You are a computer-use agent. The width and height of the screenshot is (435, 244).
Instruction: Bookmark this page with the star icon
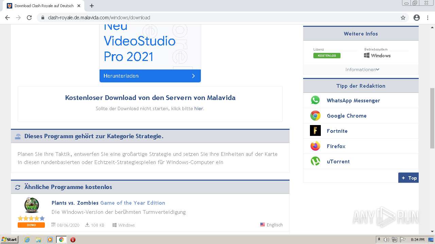(403, 18)
